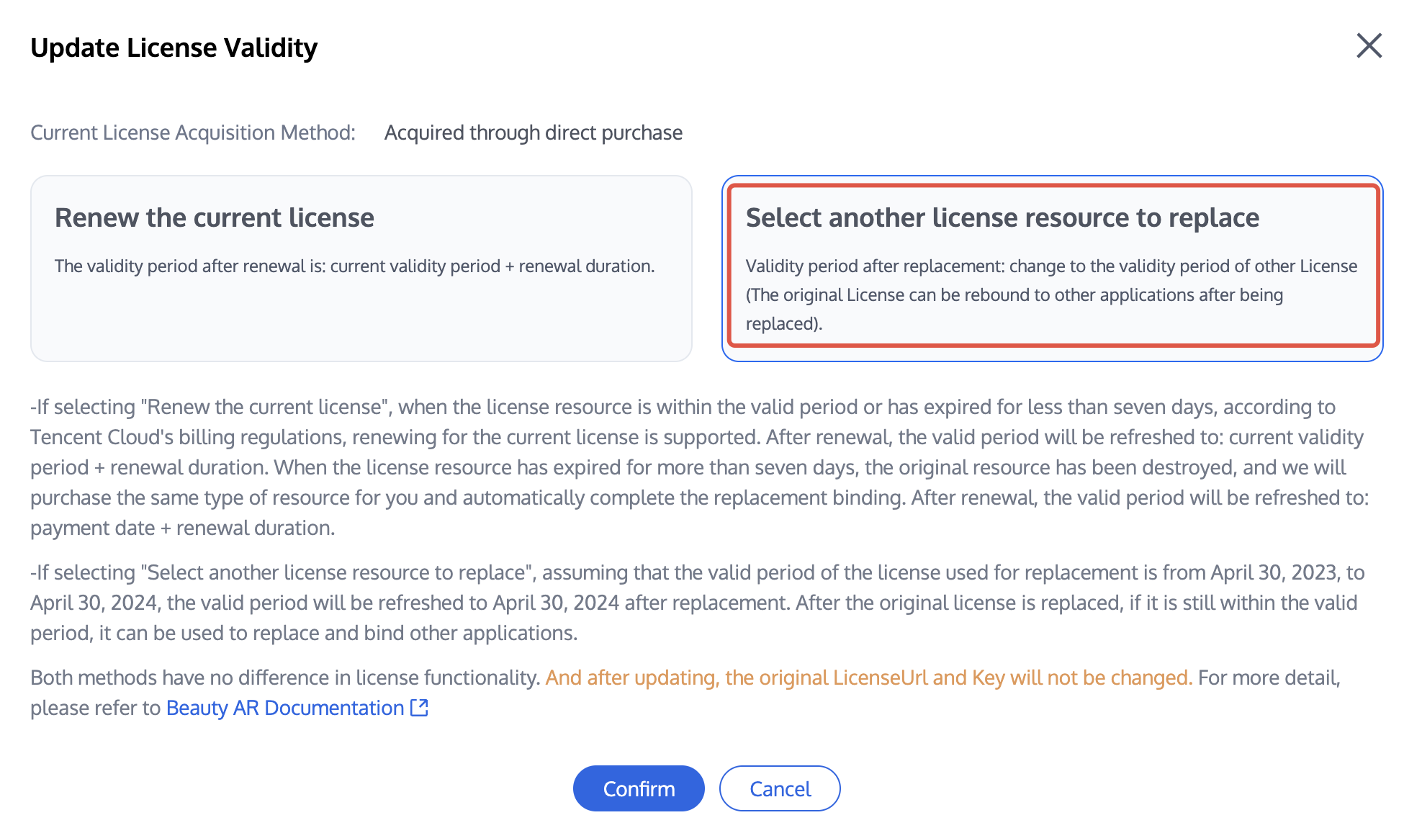1404x828 pixels.
Task: Open the Beauty AR Documentation link
Action: pyautogui.click(x=285, y=708)
